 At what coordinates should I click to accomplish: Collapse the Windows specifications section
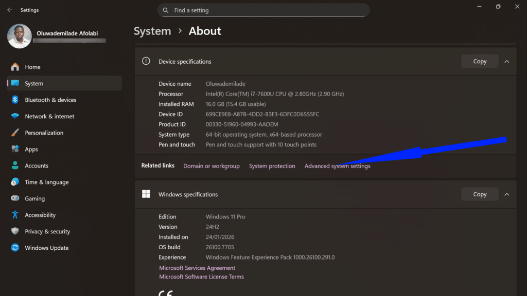pyautogui.click(x=507, y=194)
